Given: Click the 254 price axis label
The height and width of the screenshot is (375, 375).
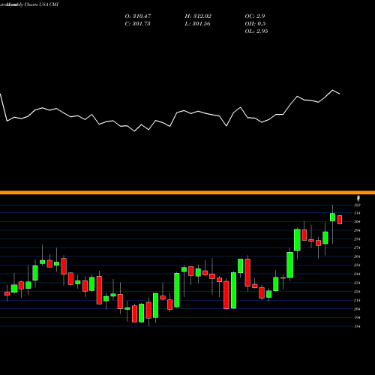Looking at the screenshot, I should tap(357, 265).
